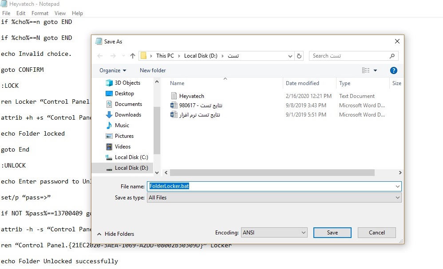Open the Encoding ANSI dropdown

[x=274, y=233]
